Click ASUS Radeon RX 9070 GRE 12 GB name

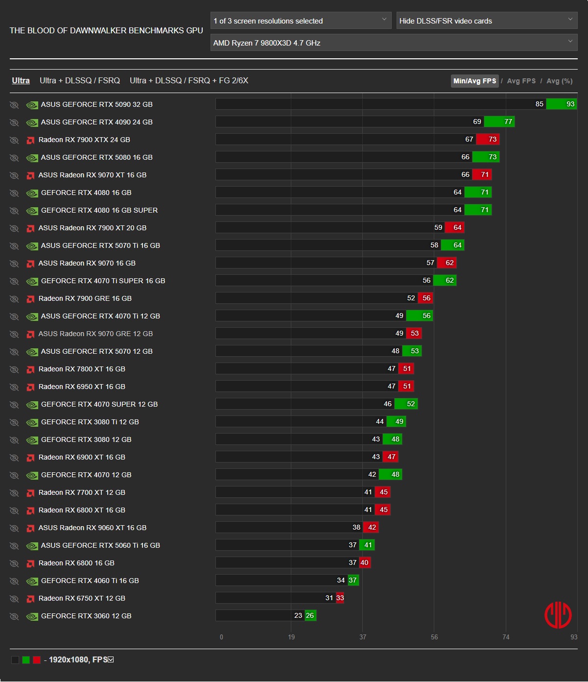coord(95,334)
